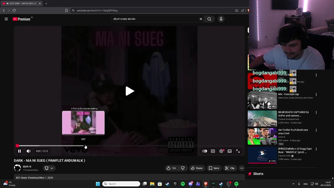Click the magnifier search button

point(209,19)
